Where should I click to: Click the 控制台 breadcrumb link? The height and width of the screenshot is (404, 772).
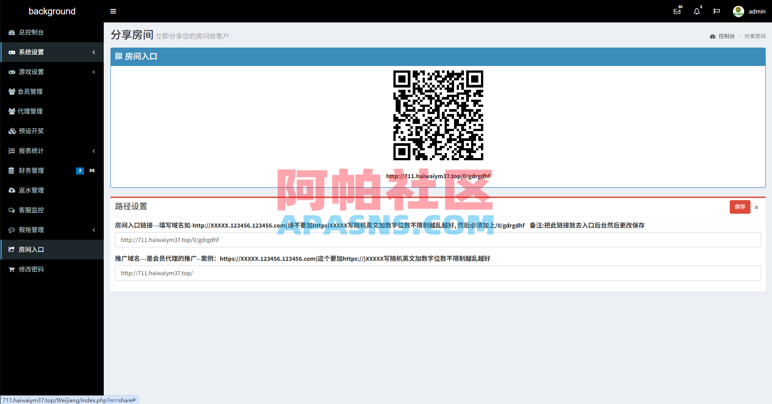pyautogui.click(x=726, y=36)
